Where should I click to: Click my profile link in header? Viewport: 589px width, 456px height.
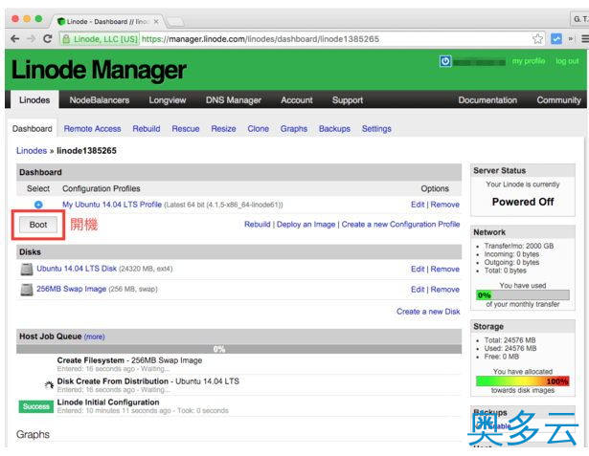tap(529, 61)
